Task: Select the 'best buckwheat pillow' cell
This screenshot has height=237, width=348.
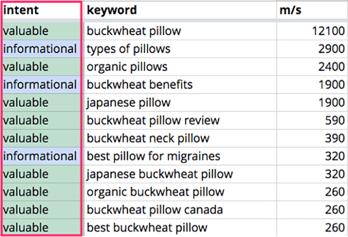Action: coord(180,228)
